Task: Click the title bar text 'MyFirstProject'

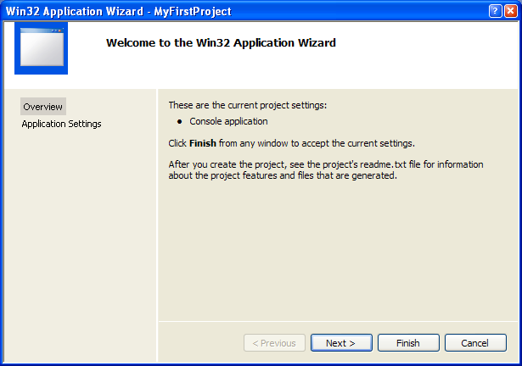Action: click(x=193, y=12)
